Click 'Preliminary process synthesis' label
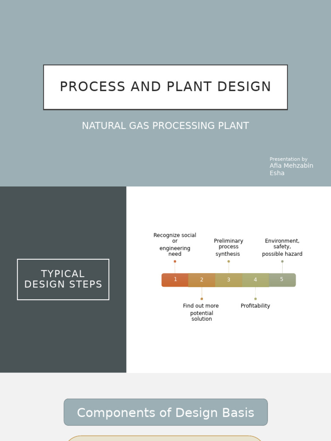The image size is (331, 441). [228, 247]
